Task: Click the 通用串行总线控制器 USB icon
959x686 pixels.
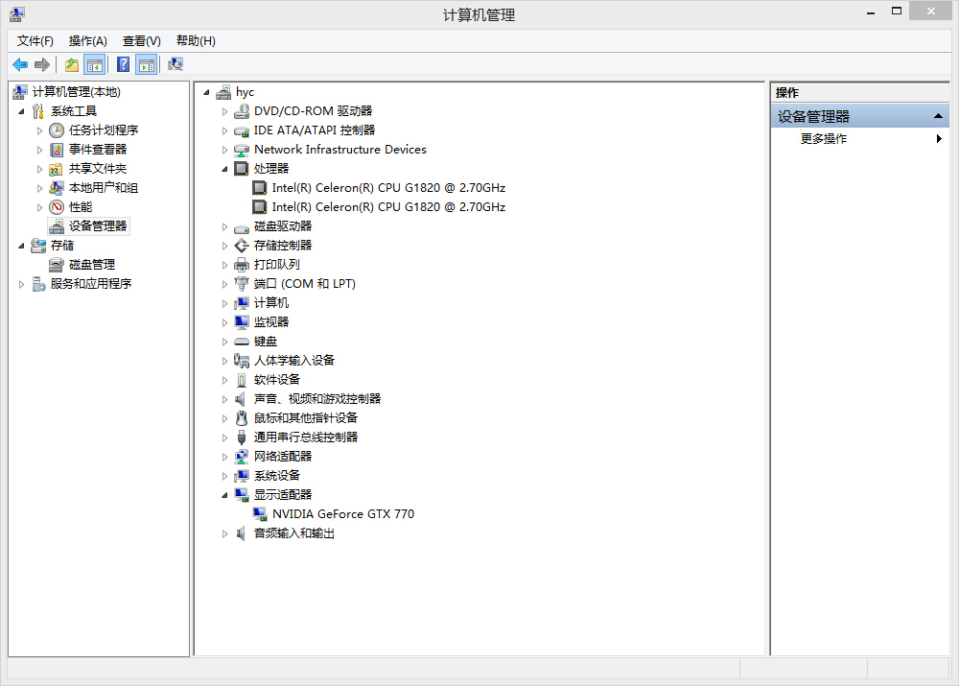Action: pos(242,437)
